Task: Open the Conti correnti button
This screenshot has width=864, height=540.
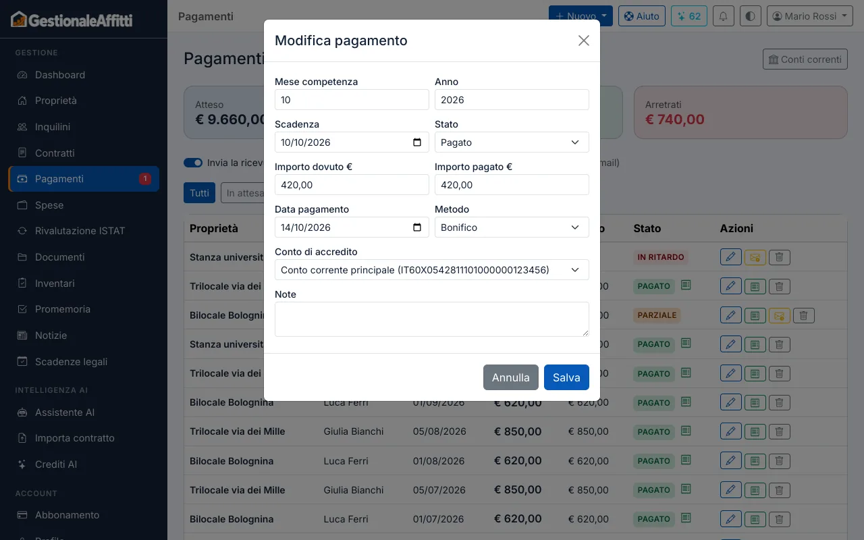Action: click(805, 59)
